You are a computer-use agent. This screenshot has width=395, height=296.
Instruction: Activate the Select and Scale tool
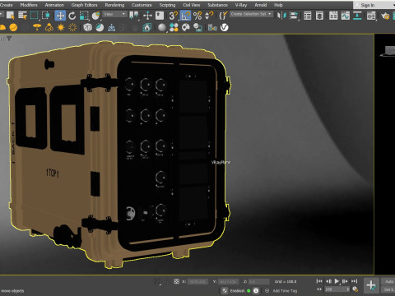tap(84, 16)
